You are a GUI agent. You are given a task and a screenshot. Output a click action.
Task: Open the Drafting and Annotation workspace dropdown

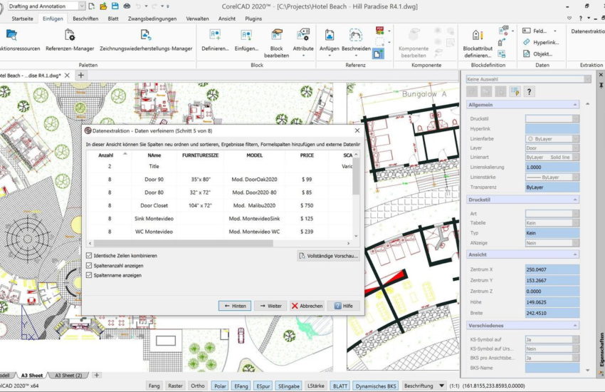pos(82,6)
